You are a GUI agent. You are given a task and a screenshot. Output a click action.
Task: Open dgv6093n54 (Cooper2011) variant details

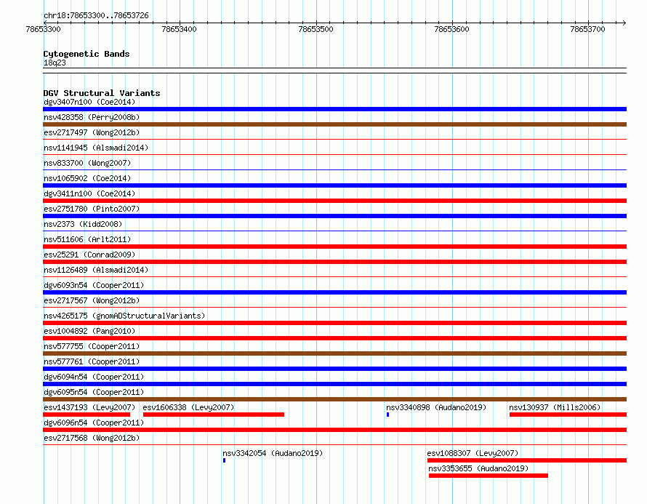94,285
